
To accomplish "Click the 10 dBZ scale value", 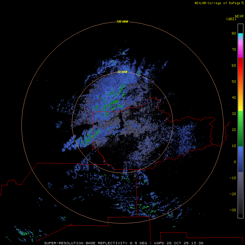I will (234, 146).
